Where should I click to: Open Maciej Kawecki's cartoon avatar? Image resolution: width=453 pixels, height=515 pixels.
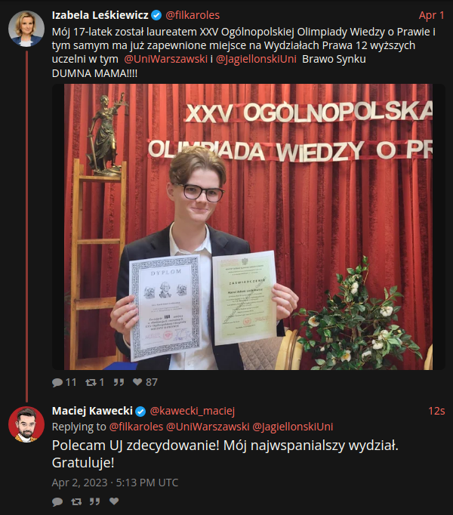[26, 424]
